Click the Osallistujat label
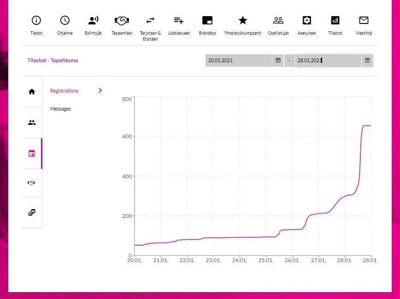This screenshot has height=299, width=400. point(278,33)
